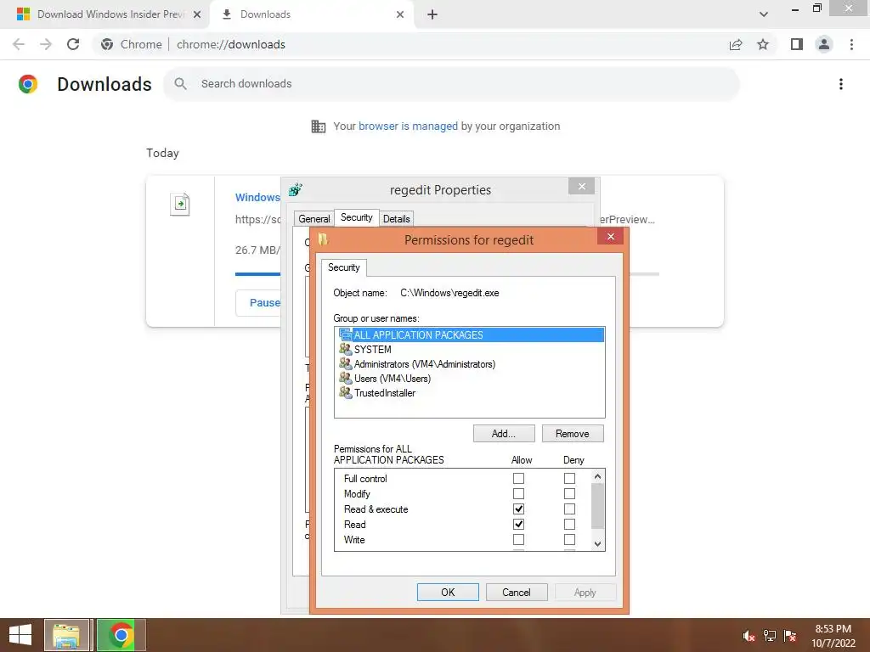Click the downloaded file icon

pyautogui.click(x=180, y=204)
